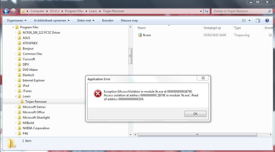Screen dimensions: 275x152
Task: Select the MSBuild folder
Action: point(28,123)
